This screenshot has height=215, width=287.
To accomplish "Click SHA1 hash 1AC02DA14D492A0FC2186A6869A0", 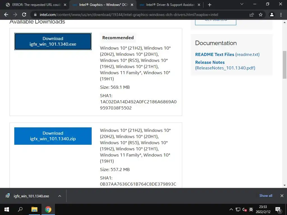I will tap(138, 102).
